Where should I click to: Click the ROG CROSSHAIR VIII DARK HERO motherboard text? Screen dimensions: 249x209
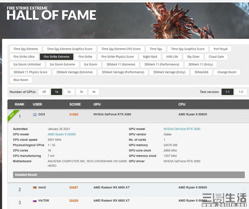point(87,164)
